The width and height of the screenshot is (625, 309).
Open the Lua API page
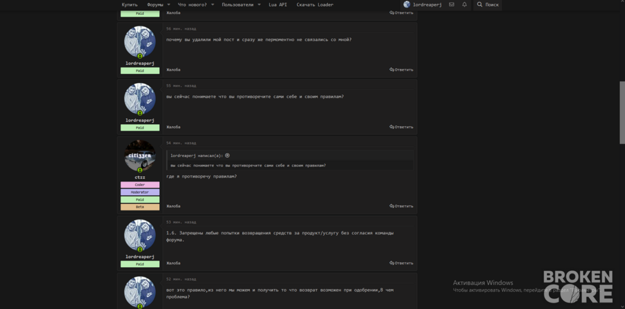[278, 5]
